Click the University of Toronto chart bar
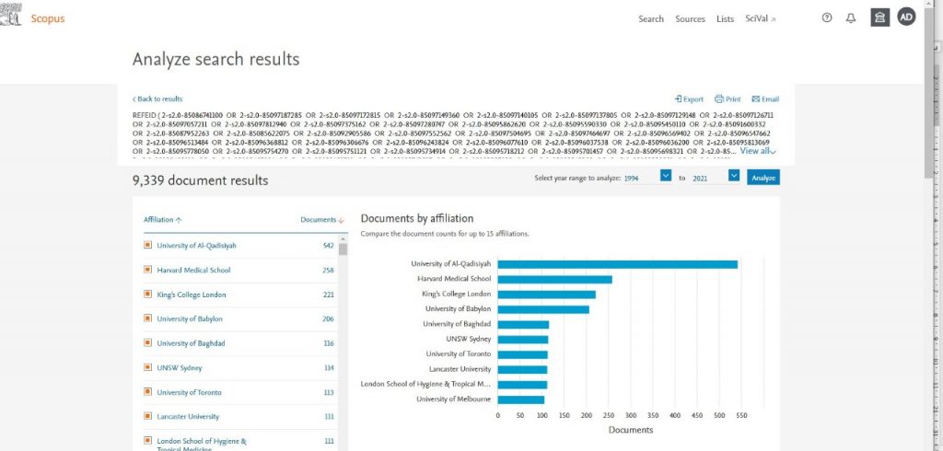The width and height of the screenshot is (943, 451). tap(523, 354)
